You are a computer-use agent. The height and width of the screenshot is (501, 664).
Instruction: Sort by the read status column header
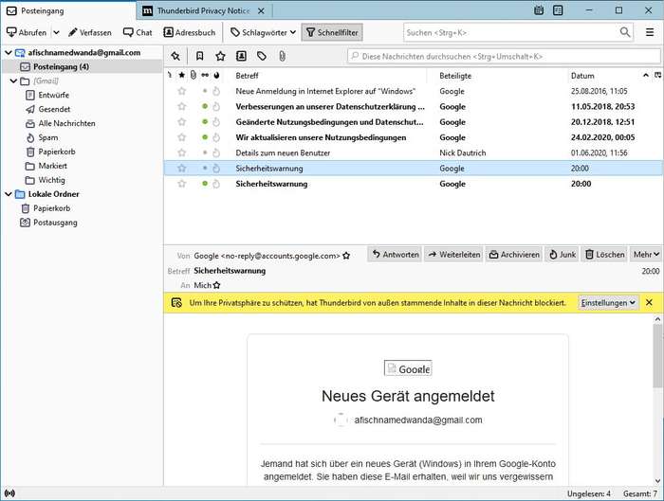(x=205, y=75)
